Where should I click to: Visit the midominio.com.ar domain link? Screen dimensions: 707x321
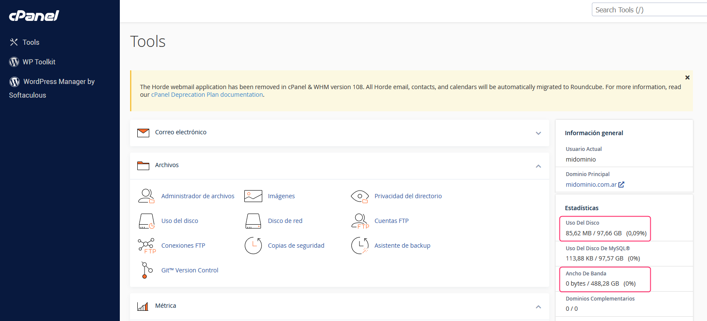[591, 185]
